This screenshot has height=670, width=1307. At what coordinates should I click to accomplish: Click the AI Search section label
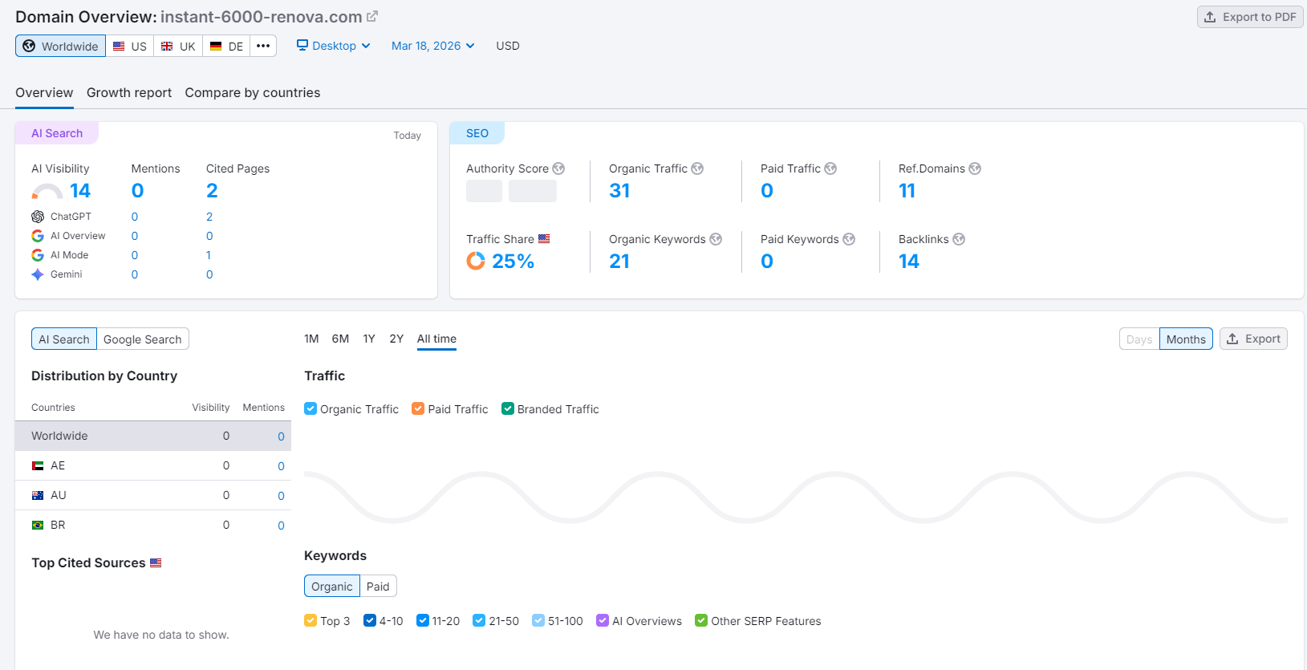click(x=57, y=133)
